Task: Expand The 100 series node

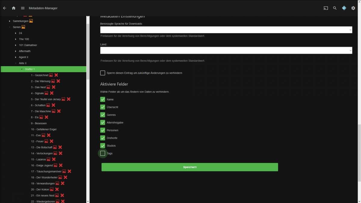Action: pyautogui.click(x=16, y=39)
